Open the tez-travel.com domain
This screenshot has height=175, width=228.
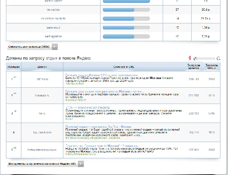[x=42, y=132]
